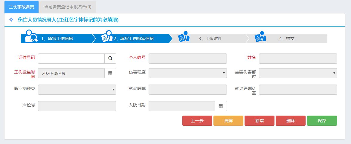Click the 床位号 field
Image resolution: width=351 pixels, height=144 pixels.
77,106
